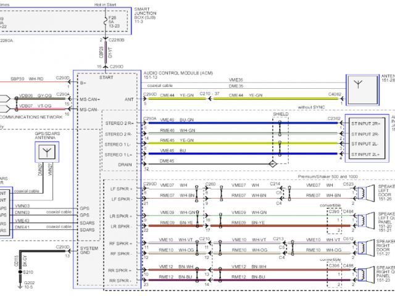
Task: Click the SYSTEM GND pin label
Action: [x=89, y=250]
